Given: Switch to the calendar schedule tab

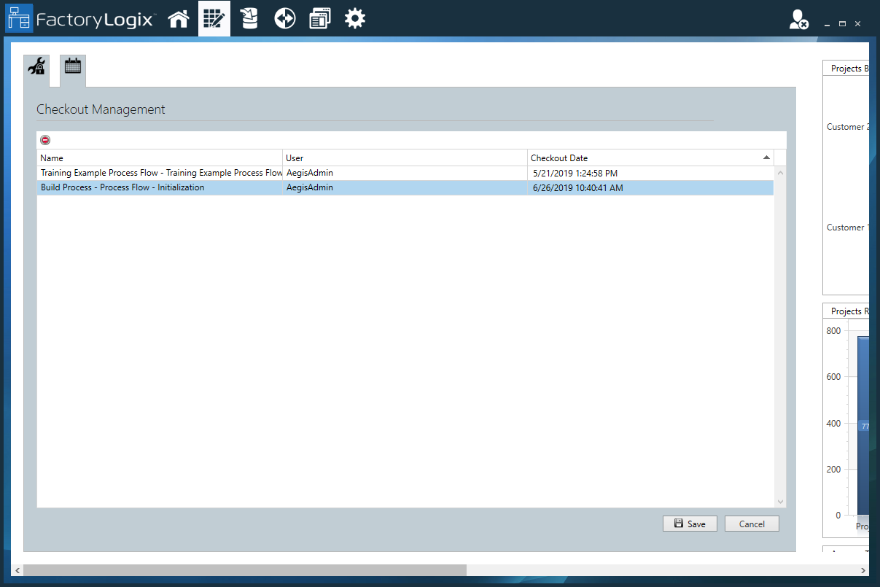Looking at the screenshot, I should [x=72, y=66].
